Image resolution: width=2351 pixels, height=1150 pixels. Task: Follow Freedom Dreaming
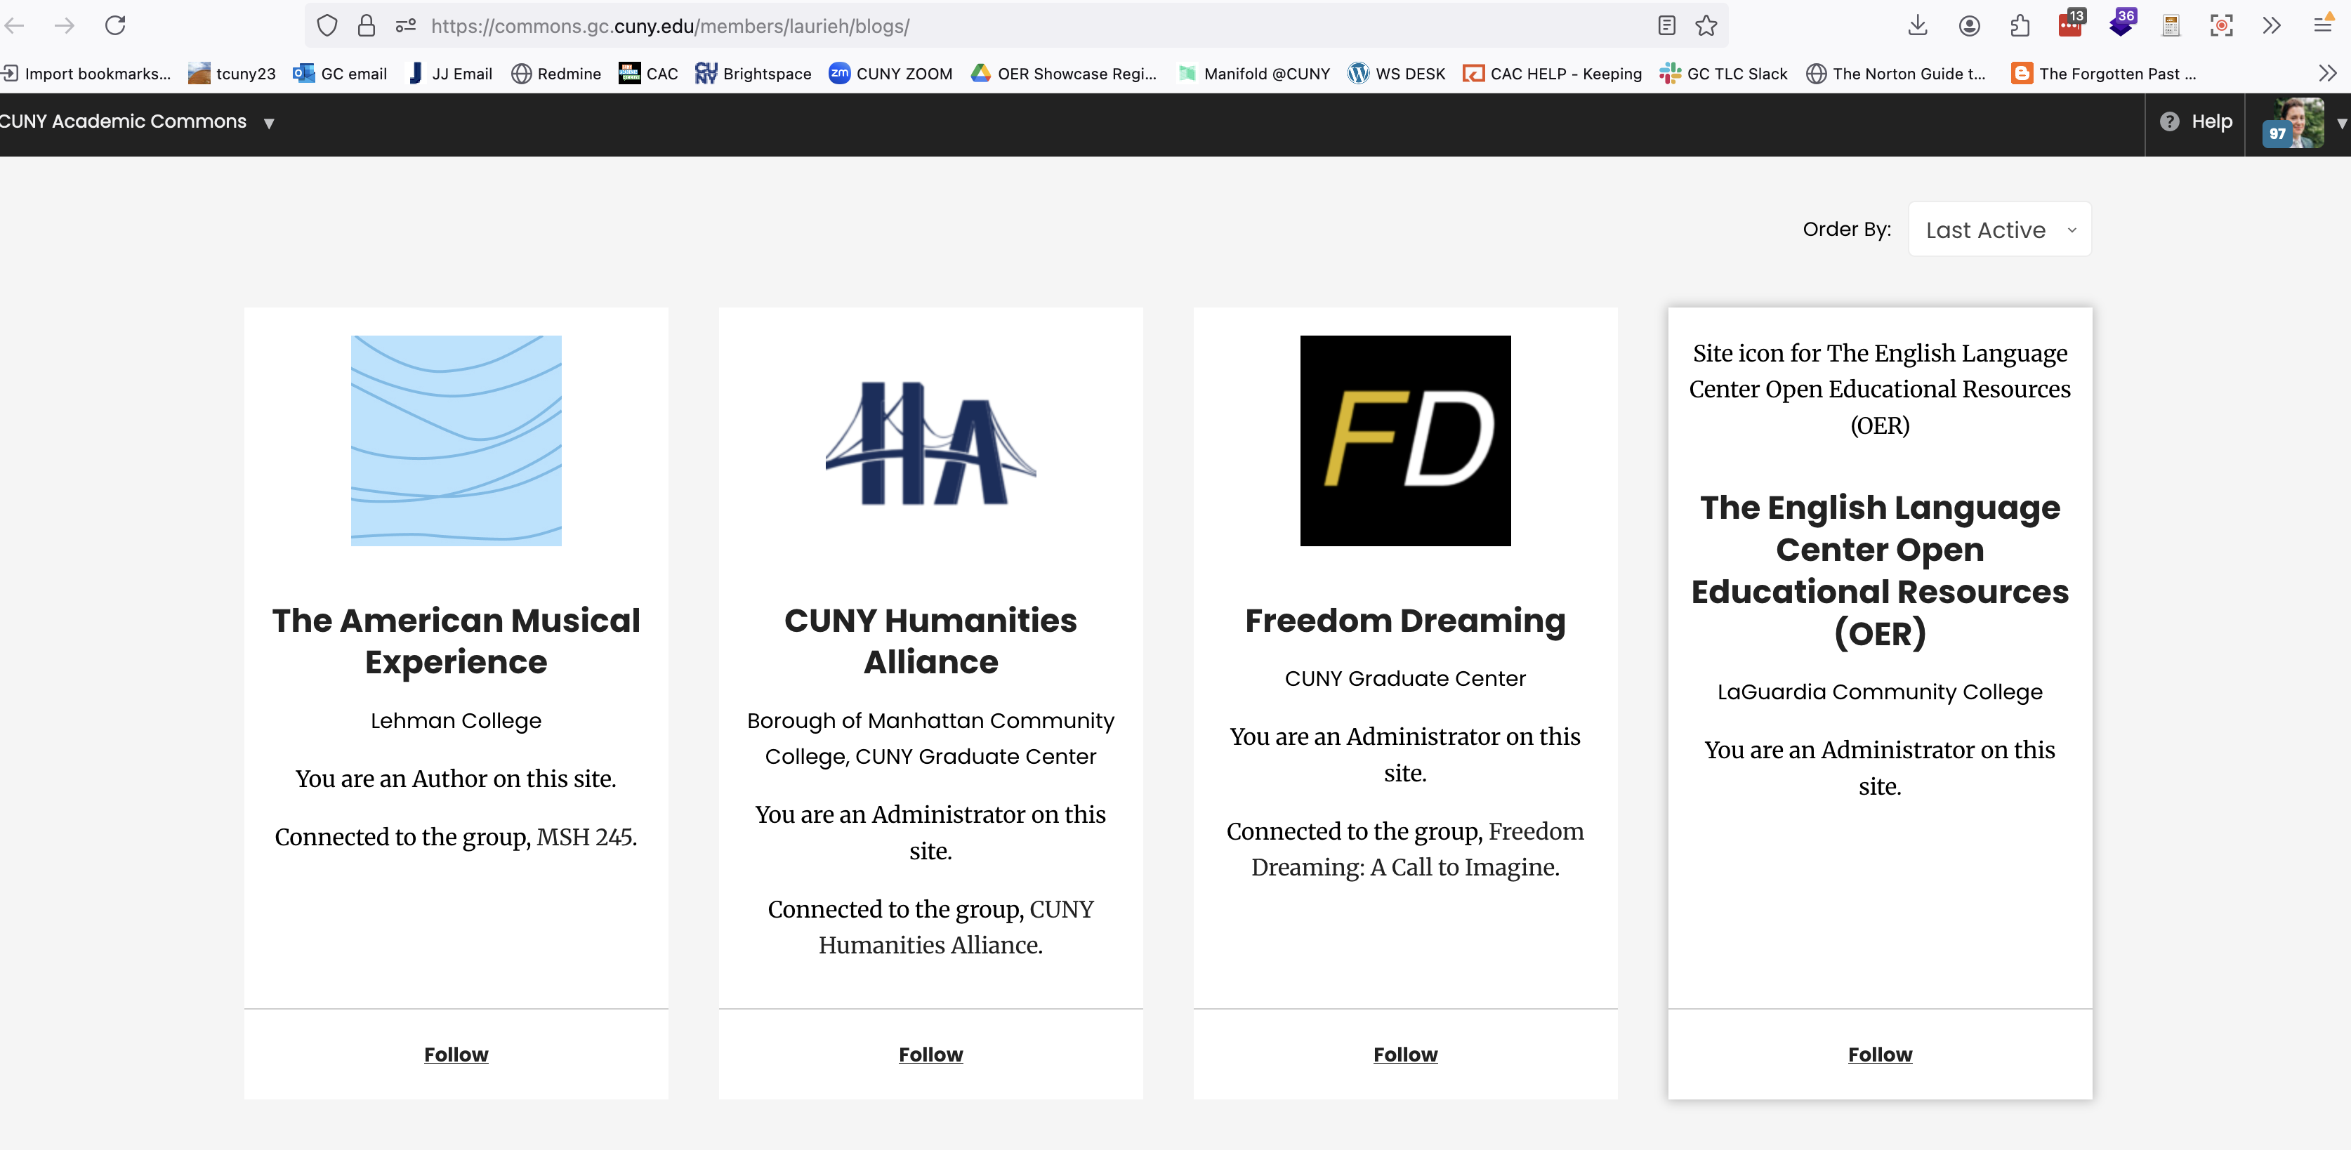(1406, 1055)
